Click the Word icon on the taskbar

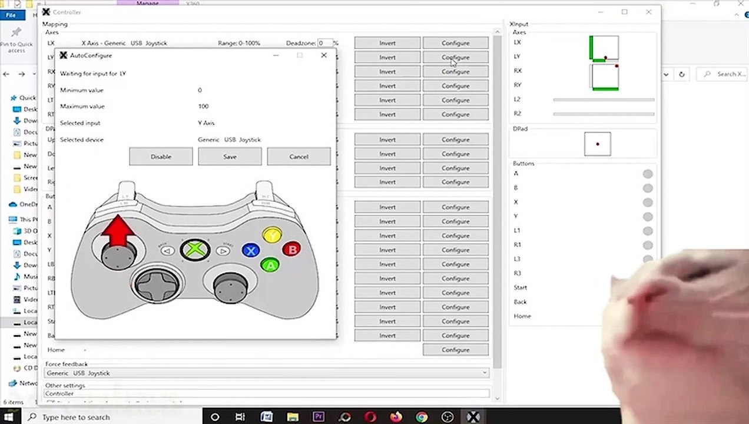point(267,417)
